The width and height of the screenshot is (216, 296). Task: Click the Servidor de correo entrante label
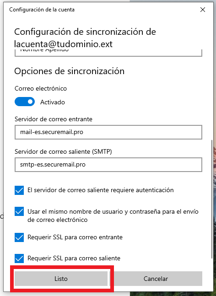[x=54, y=119]
